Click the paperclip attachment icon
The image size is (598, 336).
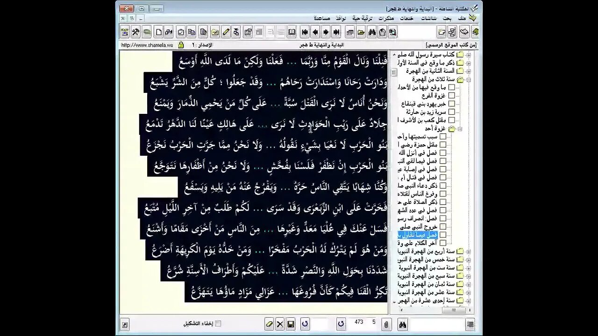point(386,324)
